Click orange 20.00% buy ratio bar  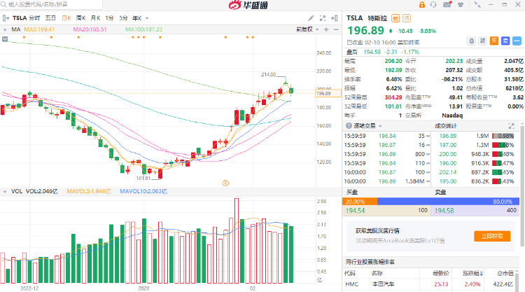pyautogui.click(x=360, y=202)
